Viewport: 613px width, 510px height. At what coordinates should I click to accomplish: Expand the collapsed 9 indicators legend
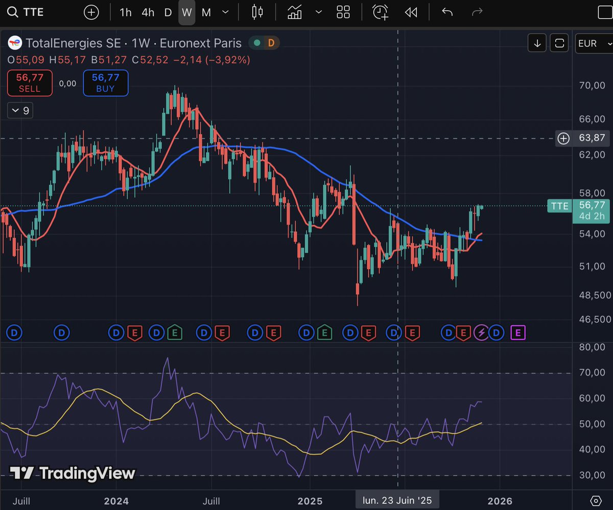click(x=20, y=110)
